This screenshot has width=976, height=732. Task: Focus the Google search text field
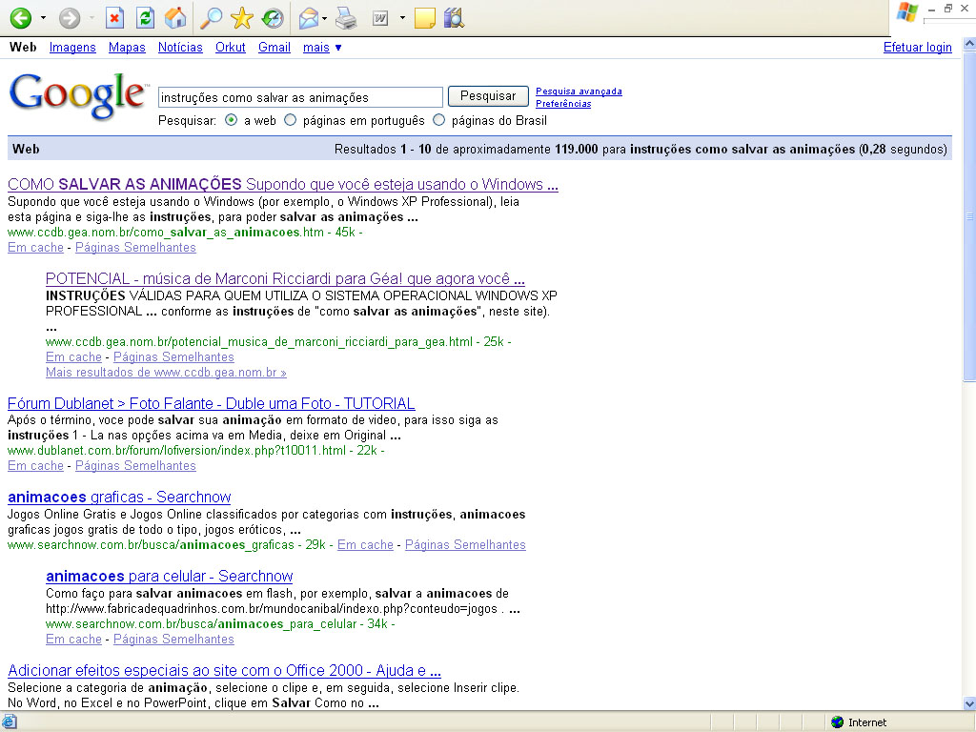pyautogui.click(x=300, y=97)
